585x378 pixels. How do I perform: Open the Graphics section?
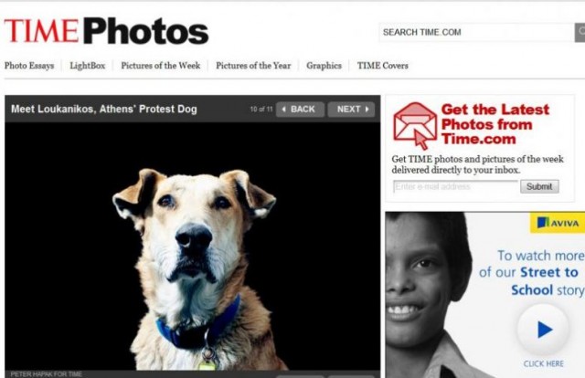[324, 66]
